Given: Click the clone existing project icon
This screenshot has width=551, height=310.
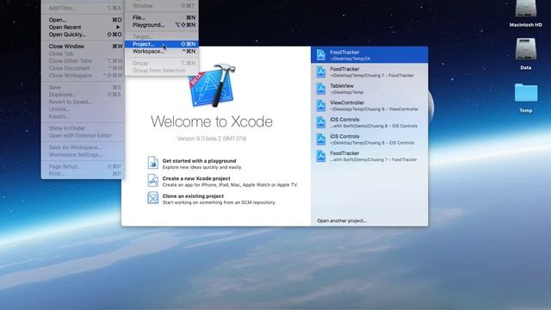Looking at the screenshot, I should (x=153, y=198).
